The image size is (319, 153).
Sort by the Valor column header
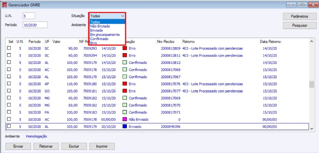65,42
